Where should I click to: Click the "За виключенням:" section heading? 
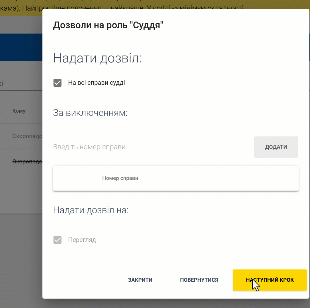click(x=90, y=113)
